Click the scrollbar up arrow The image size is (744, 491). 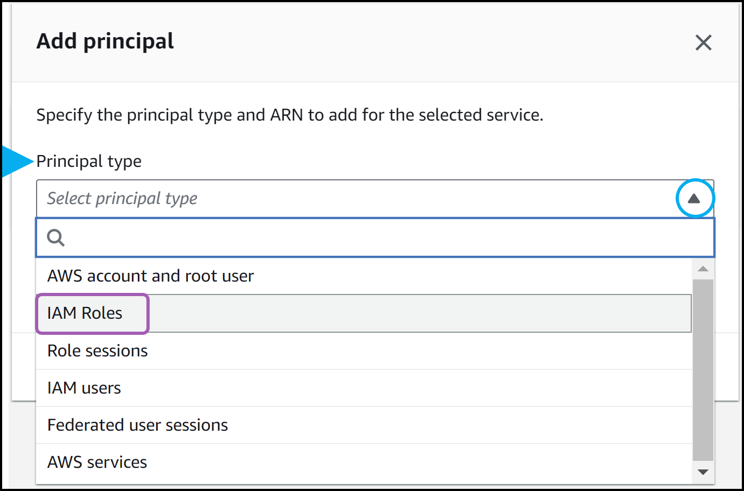[703, 268]
